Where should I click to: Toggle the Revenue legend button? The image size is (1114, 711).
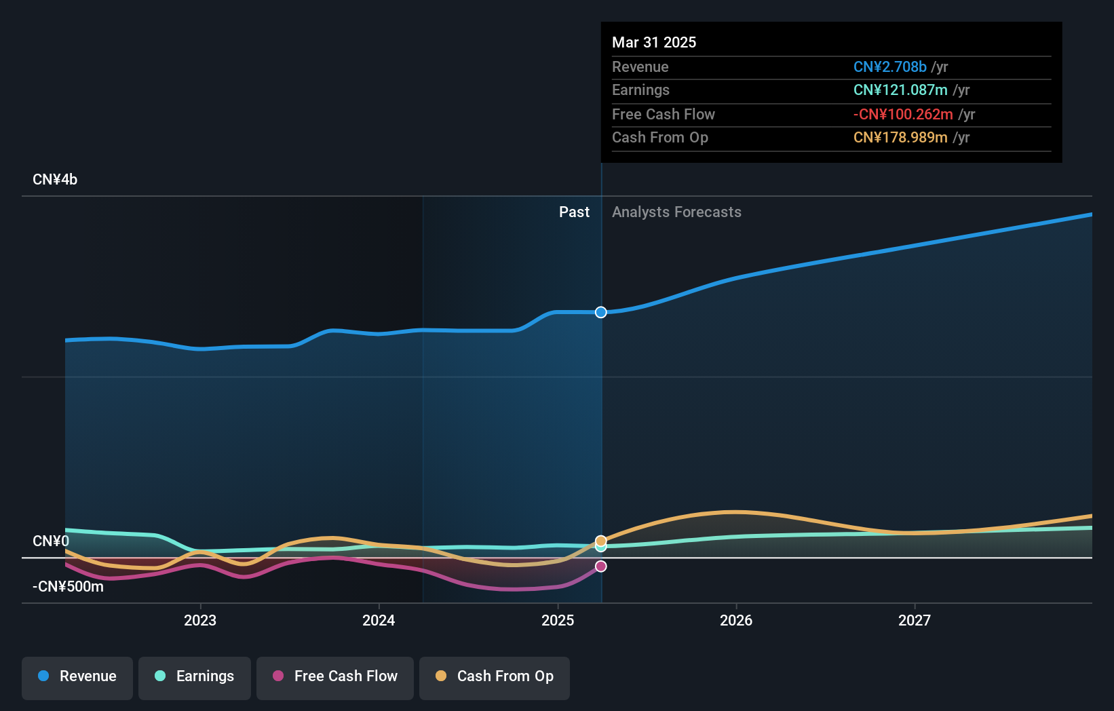coord(77,678)
